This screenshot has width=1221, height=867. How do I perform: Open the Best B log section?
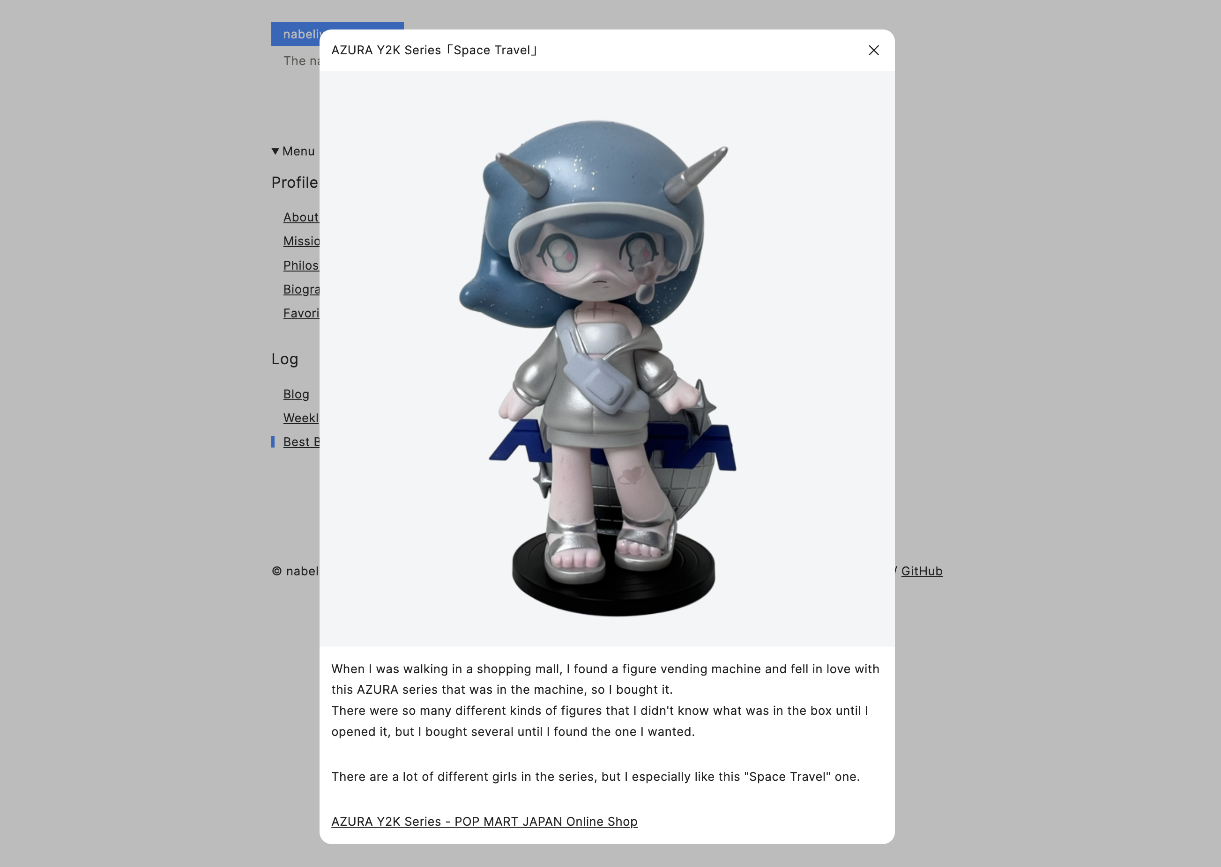coord(302,441)
